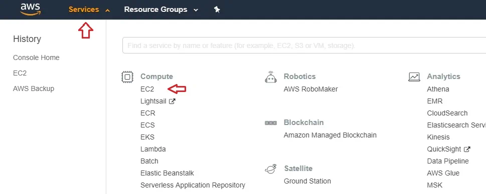Focus the find a service search box
486x194 pixels.
304,45
